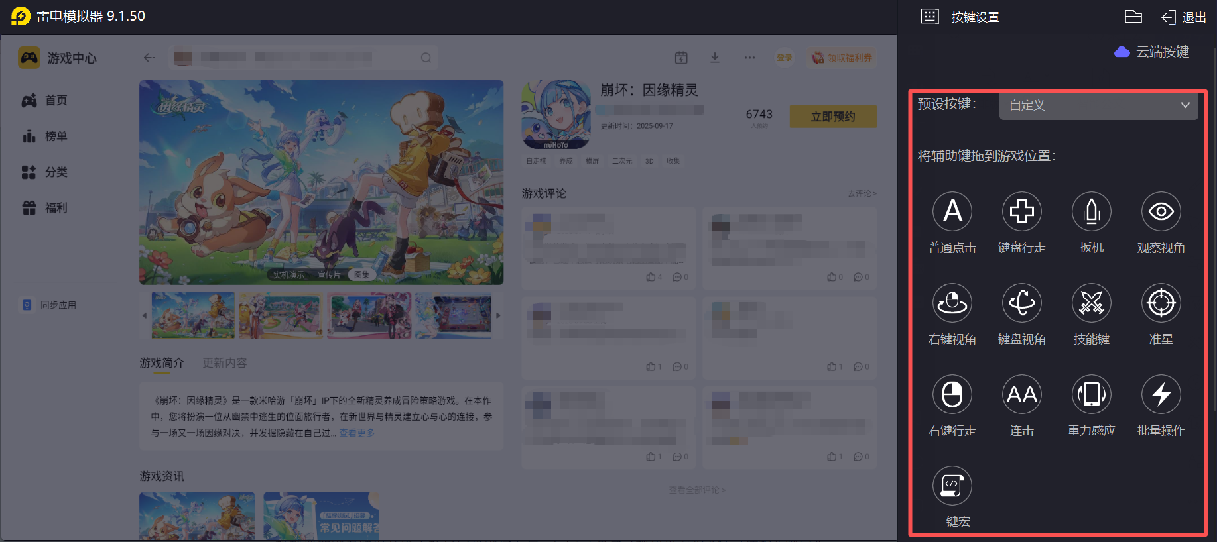Click the 按键设置 keyboard icon
Image resolution: width=1217 pixels, height=542 pixels.
930,17
